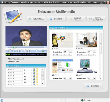Click the fast forward player button
The width and height of the screenshot is (110, 102).
(x=25, y=51)
